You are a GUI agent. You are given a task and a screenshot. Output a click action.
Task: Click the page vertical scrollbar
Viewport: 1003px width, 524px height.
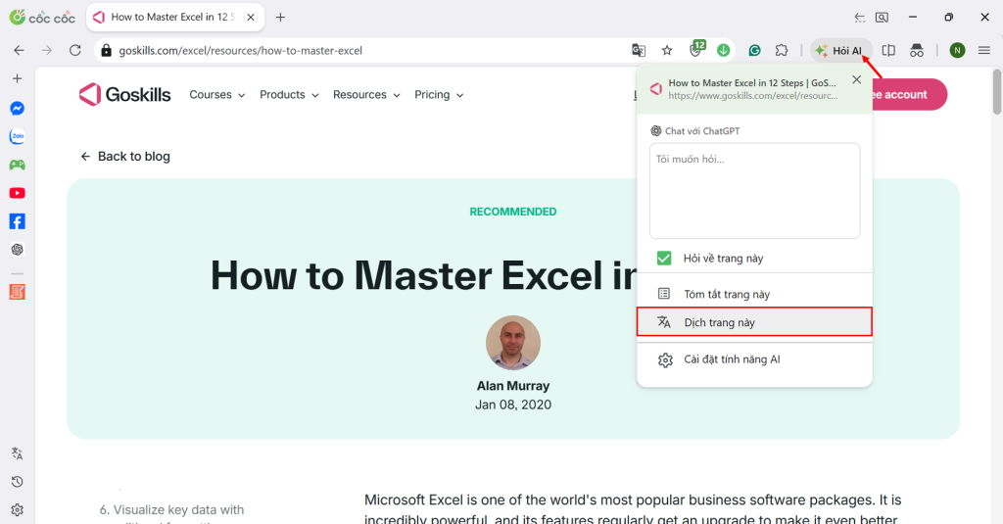click(997, 91)
